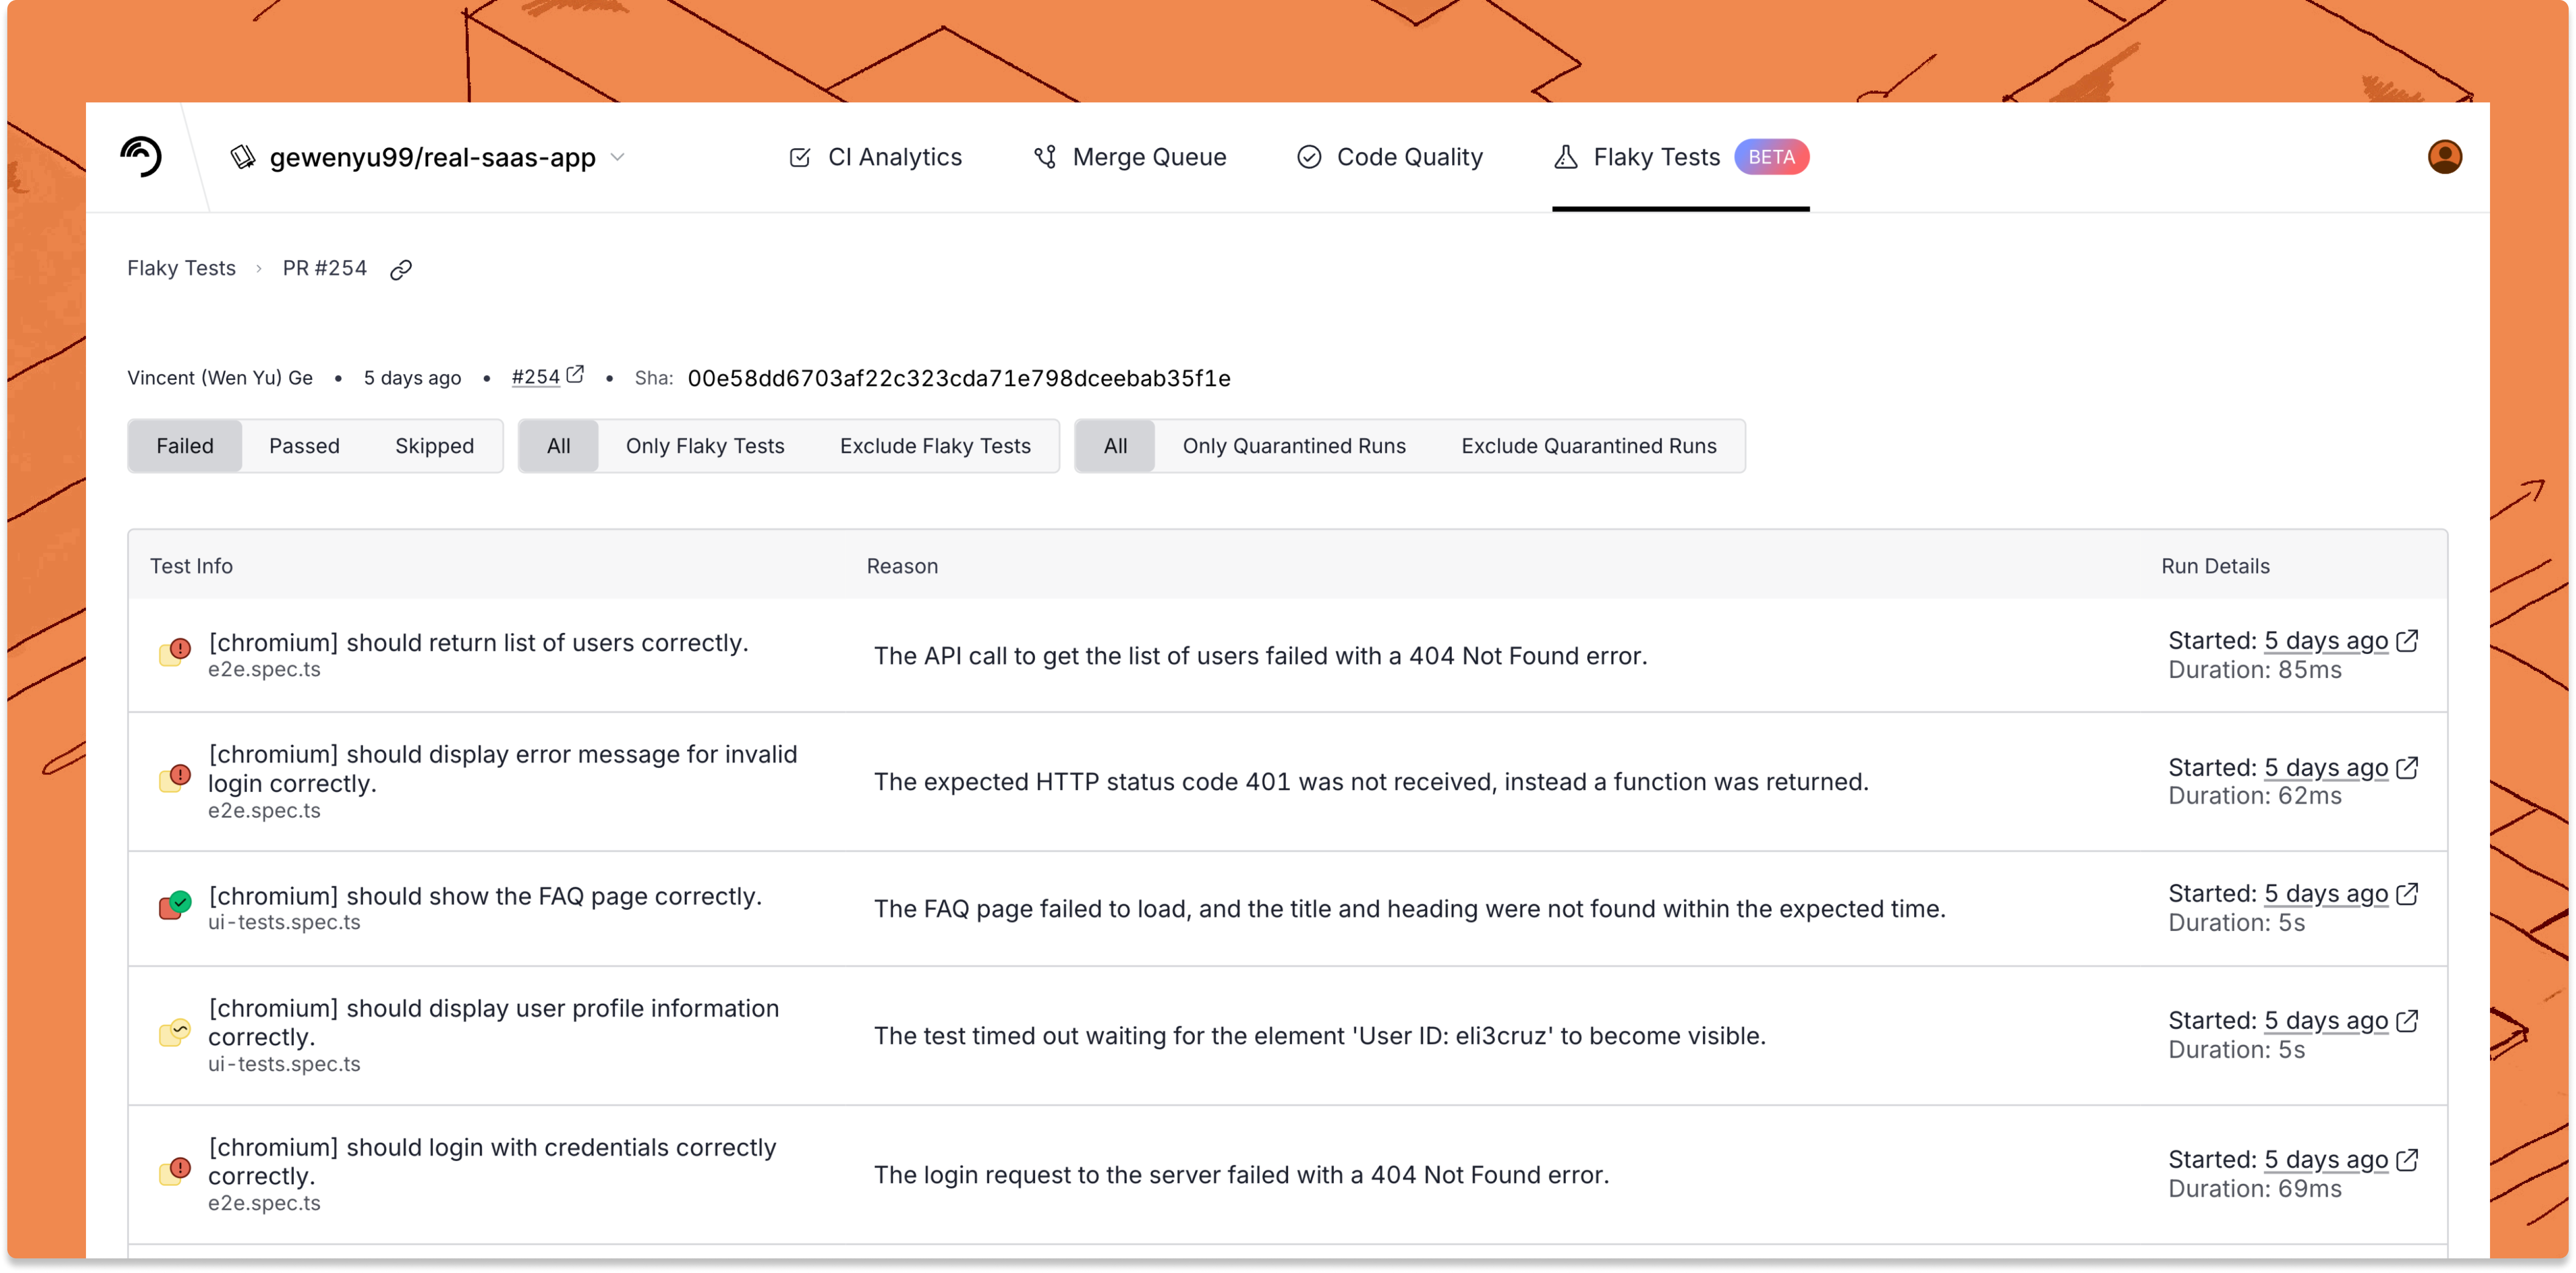
Task: Click external link icon next to #254
Action: 576,375
